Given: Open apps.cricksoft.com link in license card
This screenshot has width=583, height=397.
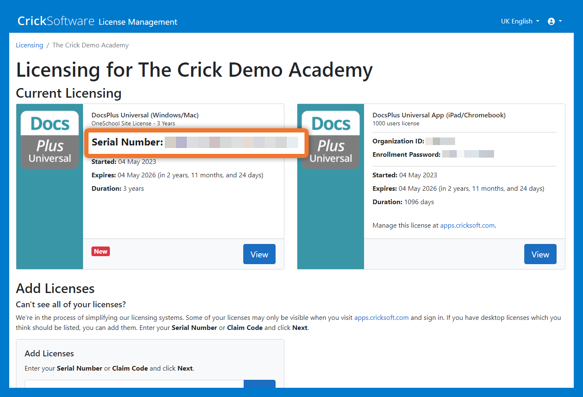Looking at the screenshot, I should (x=467, y=226).
